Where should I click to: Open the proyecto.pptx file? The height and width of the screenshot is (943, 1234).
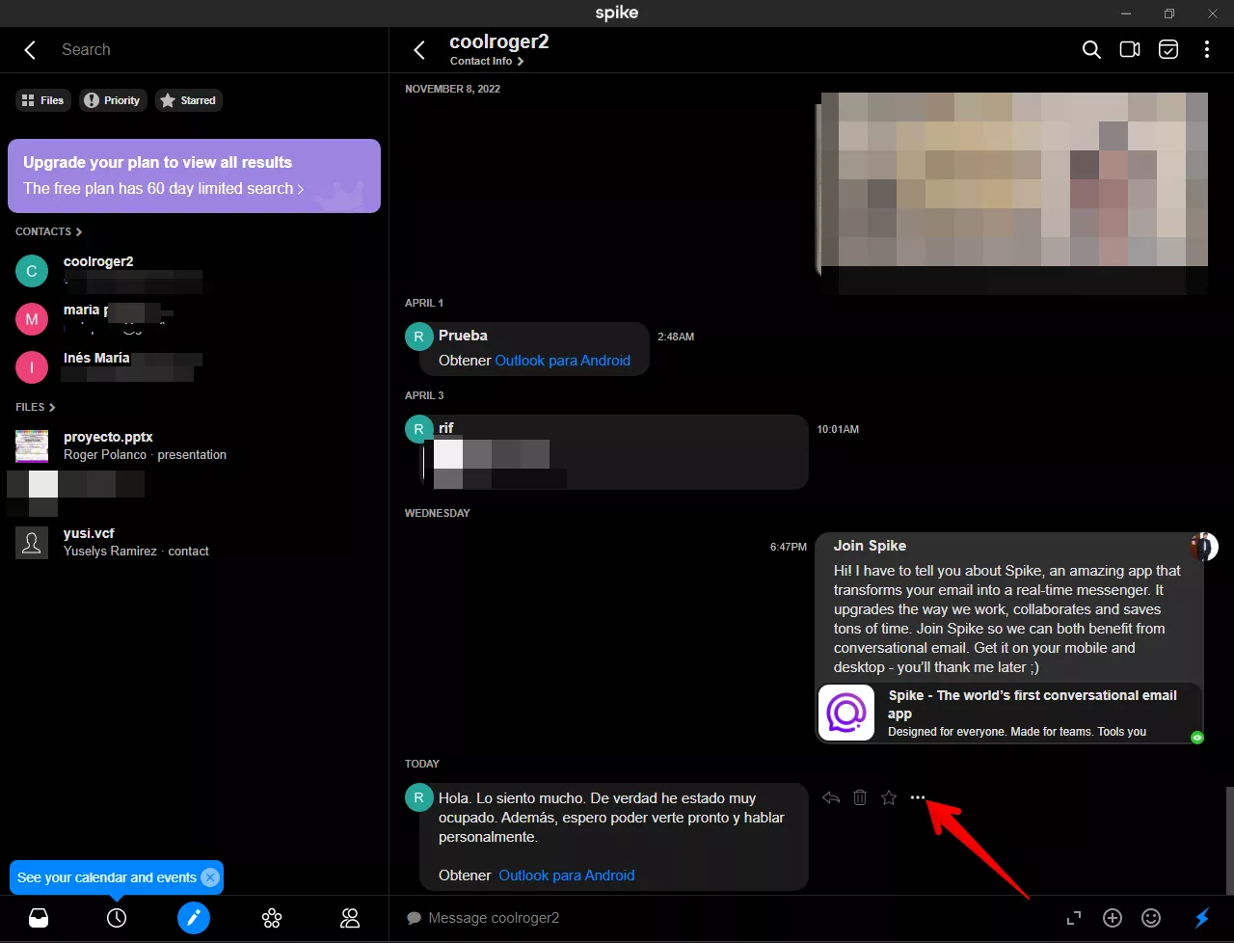(x=194, y=445)
